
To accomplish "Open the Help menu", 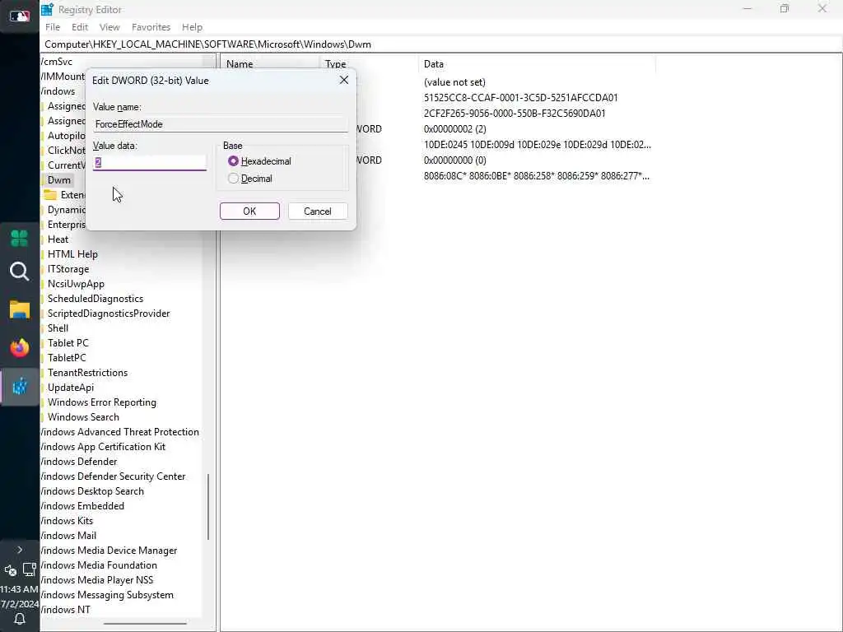I will pyautogui.click(x=192, y=27).
